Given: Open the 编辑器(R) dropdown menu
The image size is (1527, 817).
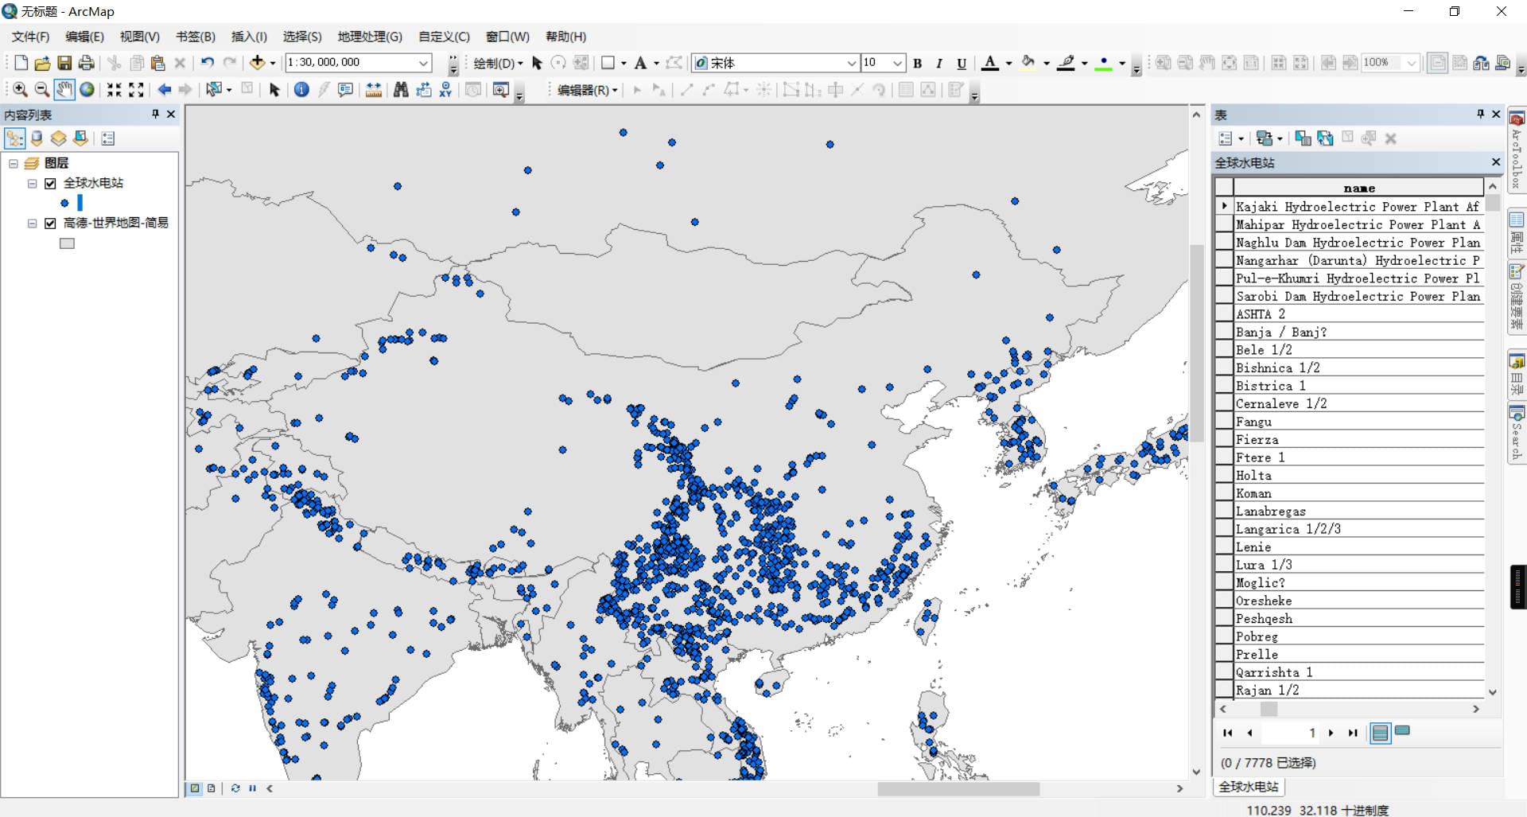Looking at the screenshot, I should pos(587,90).
